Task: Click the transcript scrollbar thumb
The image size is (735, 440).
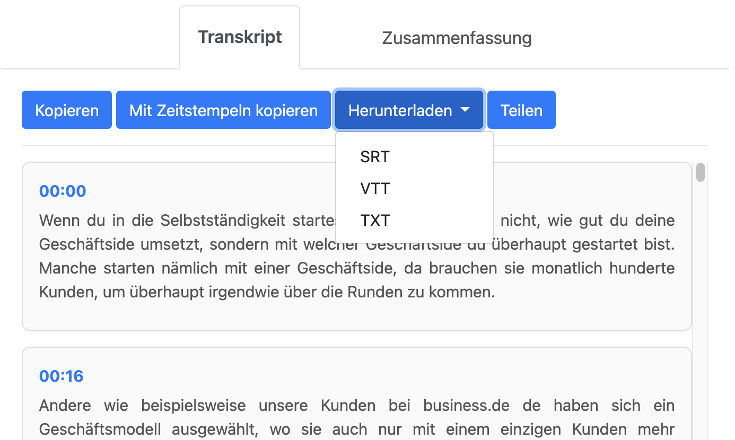Action: [x=701, y=173]
